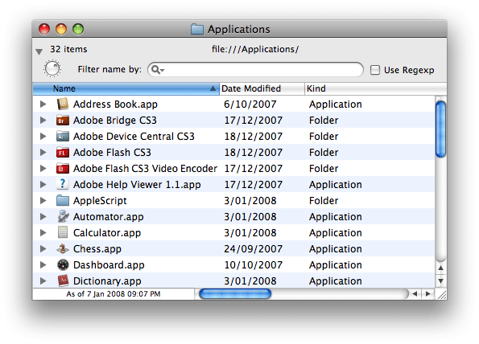This screenshot has width=479, height=344.
Task: Select the Adobe Device Central CS3 name
Action: 134,136
